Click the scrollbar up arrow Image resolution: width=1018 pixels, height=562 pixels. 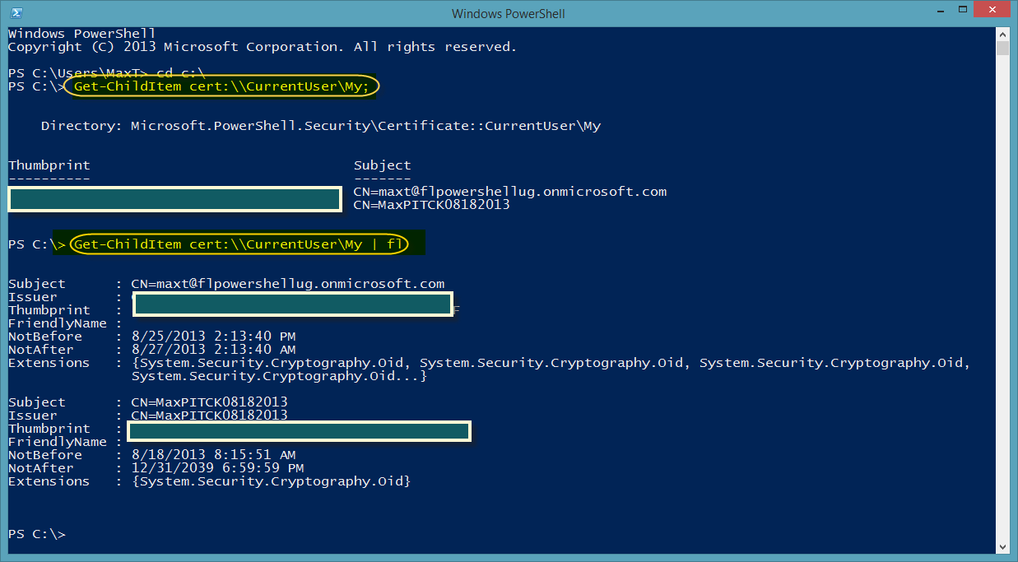1002,33
